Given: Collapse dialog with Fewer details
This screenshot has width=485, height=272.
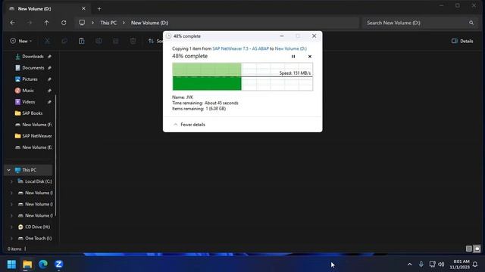Looking at the screenshot, I should 189,125.
